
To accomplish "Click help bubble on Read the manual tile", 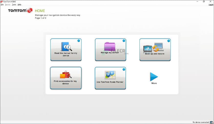I will coord(79,41).
